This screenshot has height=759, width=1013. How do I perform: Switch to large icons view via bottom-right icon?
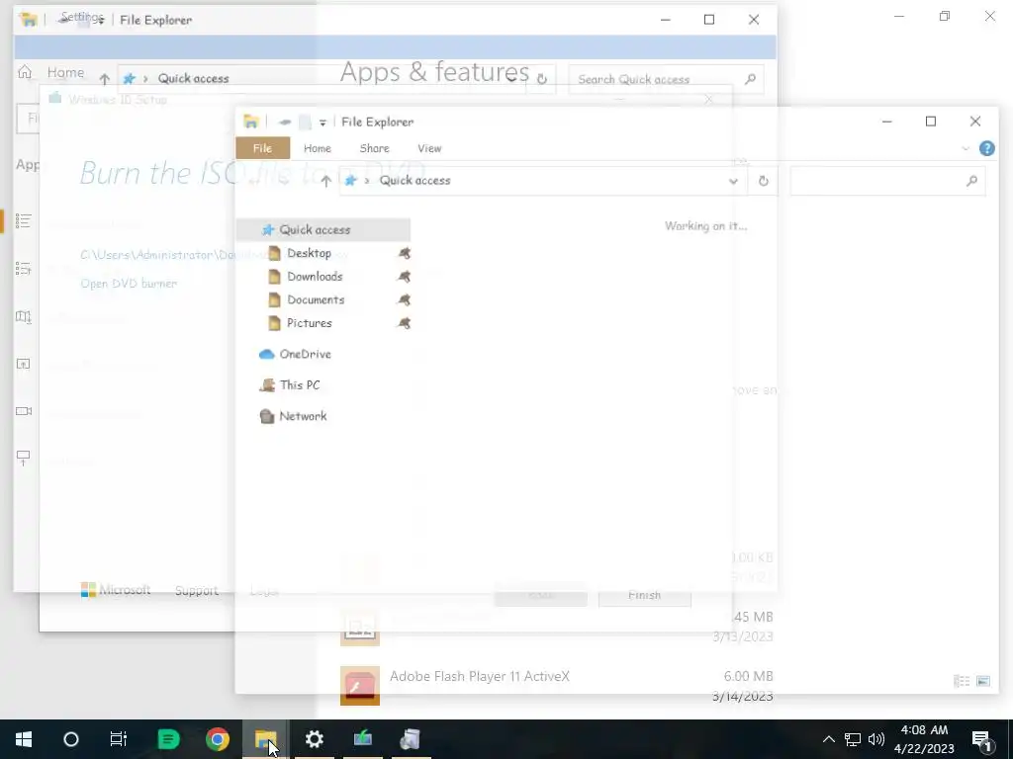pyautogui.click(x=982, y=681)
